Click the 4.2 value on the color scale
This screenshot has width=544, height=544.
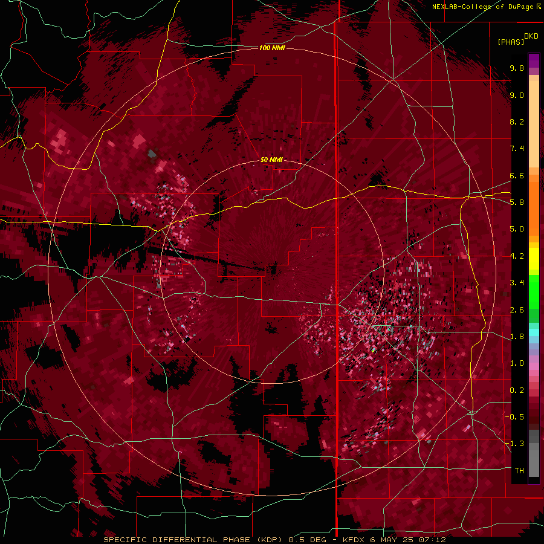517,256
